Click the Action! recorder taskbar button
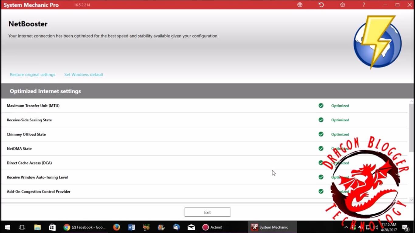The image size is (415, 233). [x=213, y=227]
